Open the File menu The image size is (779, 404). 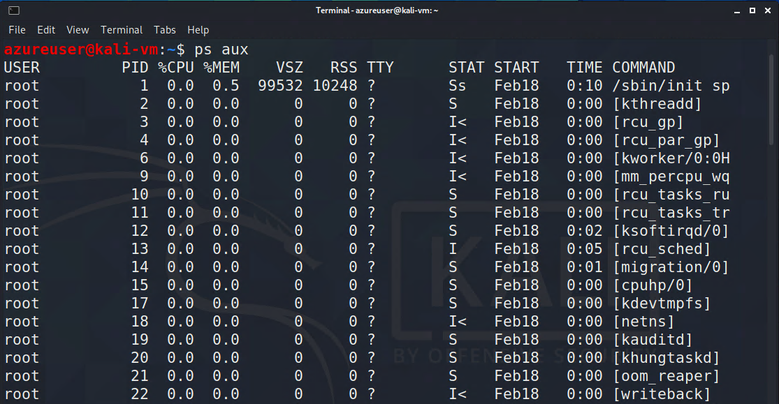[x=17, y=30]
